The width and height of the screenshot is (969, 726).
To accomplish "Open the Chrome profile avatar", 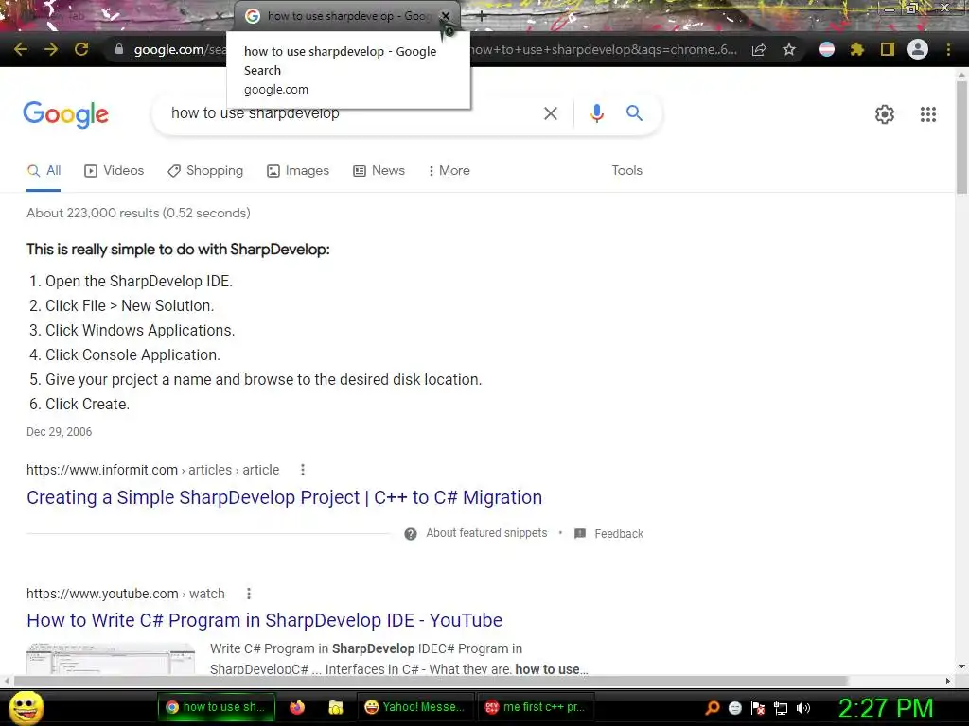I will [x=918, y=49].
